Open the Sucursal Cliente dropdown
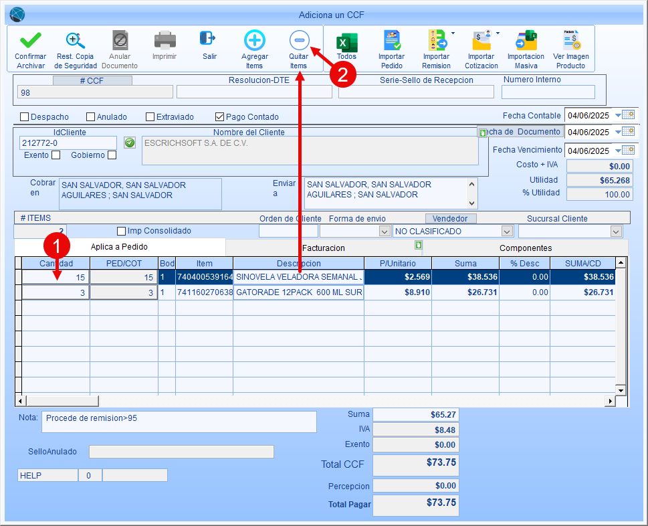 616,232
